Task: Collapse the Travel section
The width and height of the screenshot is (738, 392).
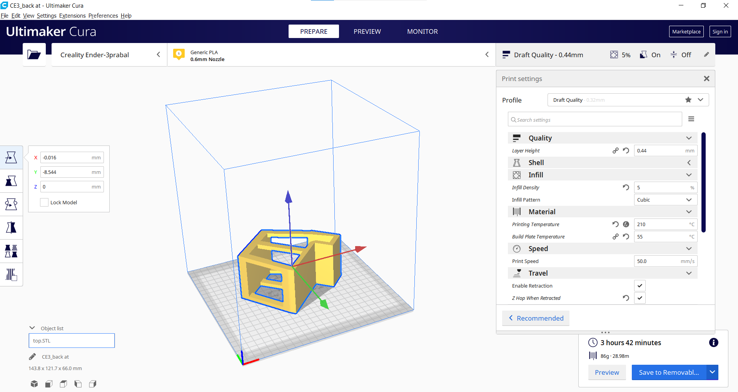Action: pos(603,273)
